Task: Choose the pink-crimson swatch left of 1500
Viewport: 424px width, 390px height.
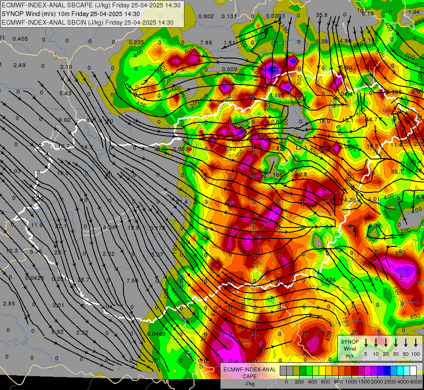Action: pyautogui.click(x=361, y=370)
